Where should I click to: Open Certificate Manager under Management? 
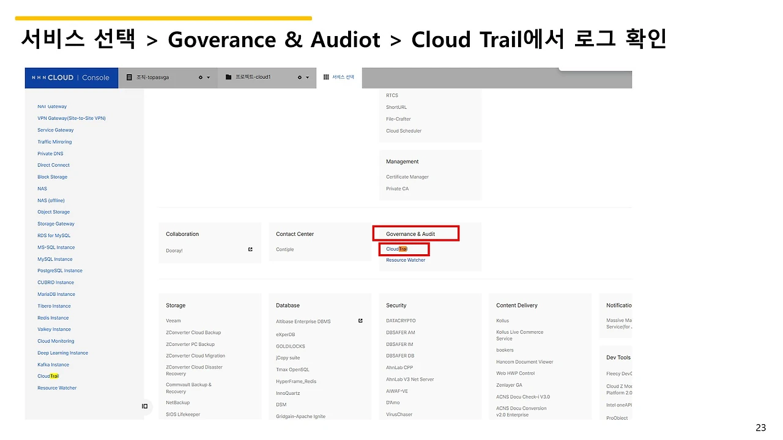(407, 177)
